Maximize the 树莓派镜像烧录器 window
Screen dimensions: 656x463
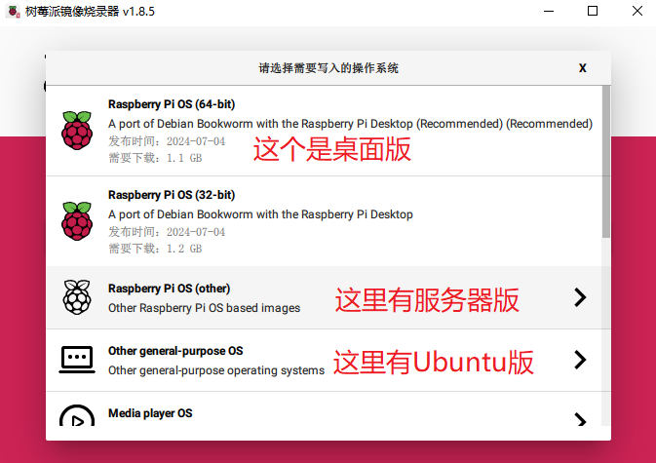coord(593,12)
